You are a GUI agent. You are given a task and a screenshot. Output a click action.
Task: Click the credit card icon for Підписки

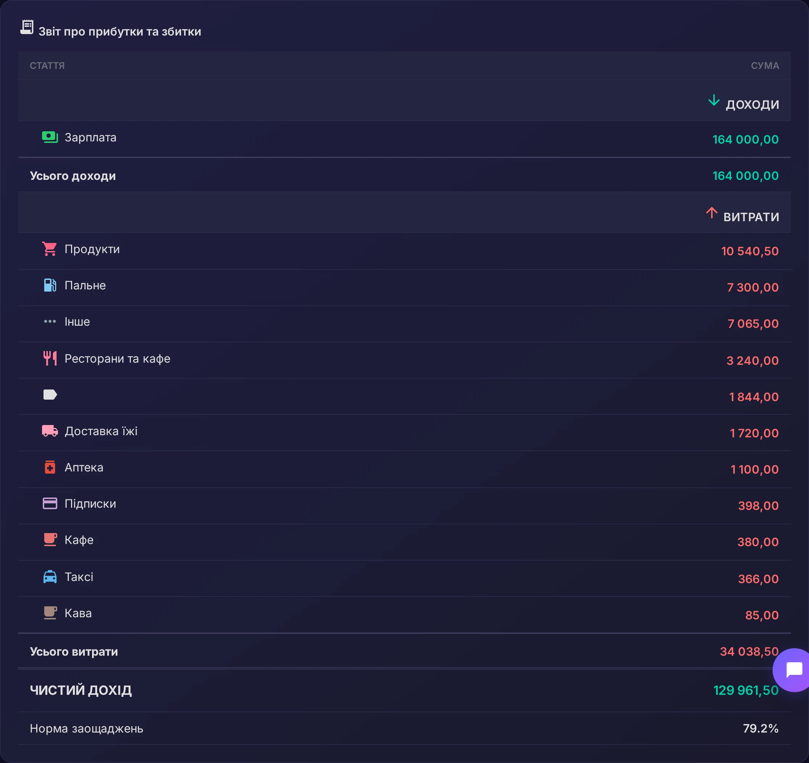50,503
